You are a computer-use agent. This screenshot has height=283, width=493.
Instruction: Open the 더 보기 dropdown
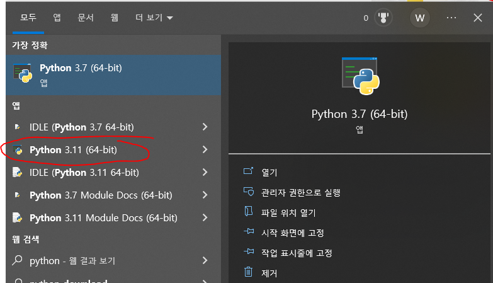pyautogui.click(x=154, y=18)
